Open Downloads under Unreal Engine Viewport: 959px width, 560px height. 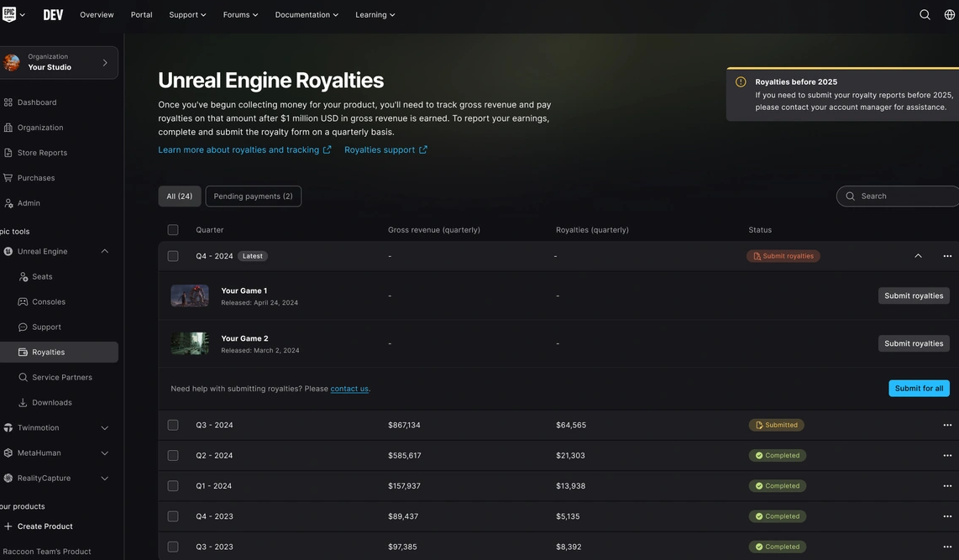pyautogui.click(x=52, y=402)
